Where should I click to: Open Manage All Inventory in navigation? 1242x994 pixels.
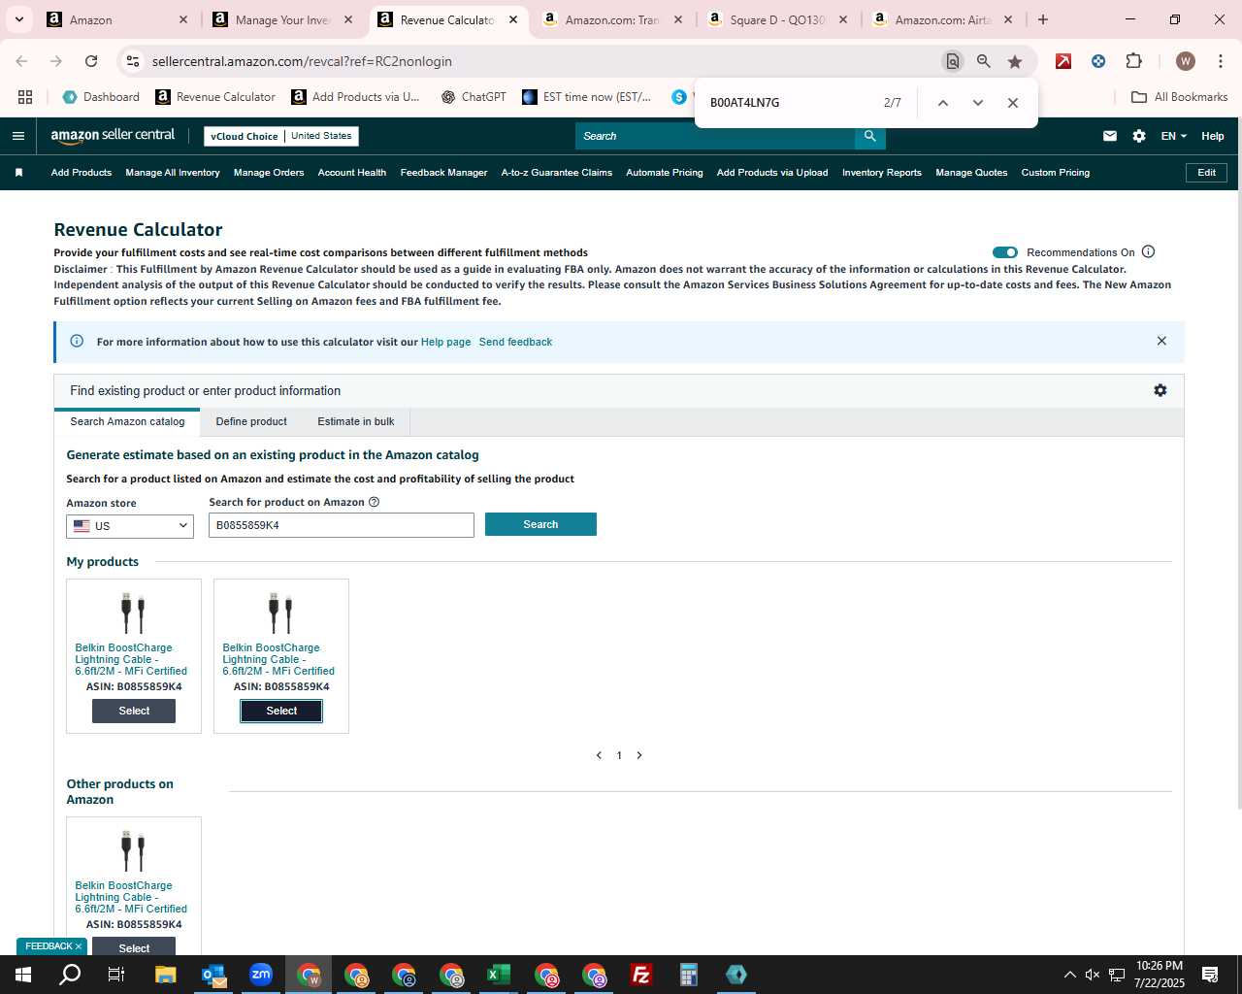(x=173, y=173)
